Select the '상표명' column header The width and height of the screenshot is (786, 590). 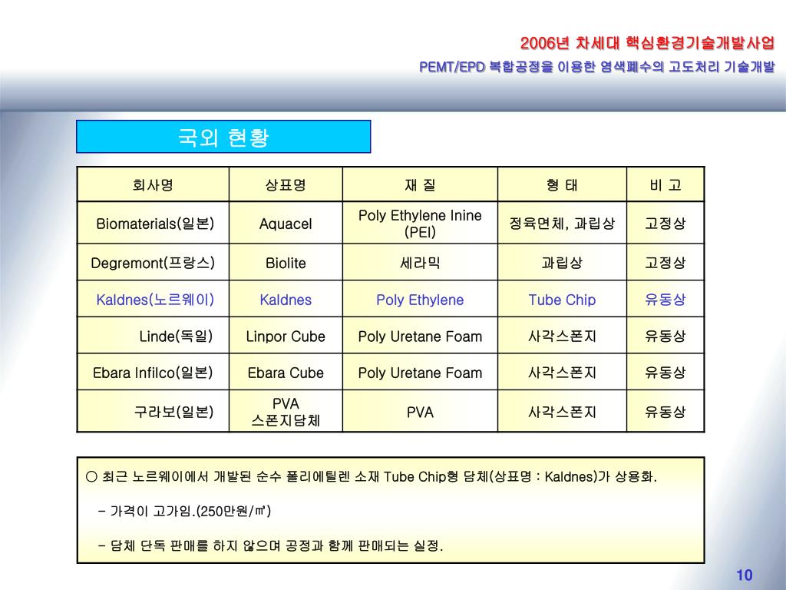pyautogui.click(x=286, y=185)
